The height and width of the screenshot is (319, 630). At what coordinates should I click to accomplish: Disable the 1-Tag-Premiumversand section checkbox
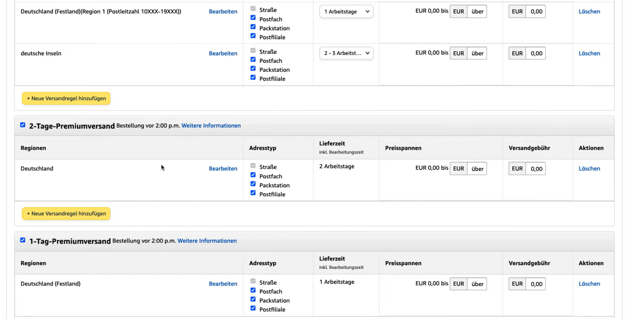23,240
